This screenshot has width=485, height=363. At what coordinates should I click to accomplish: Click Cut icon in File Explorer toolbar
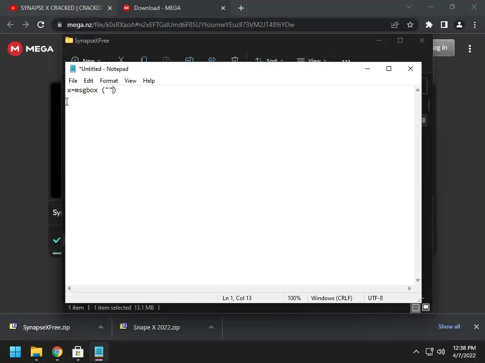(121, 59)
